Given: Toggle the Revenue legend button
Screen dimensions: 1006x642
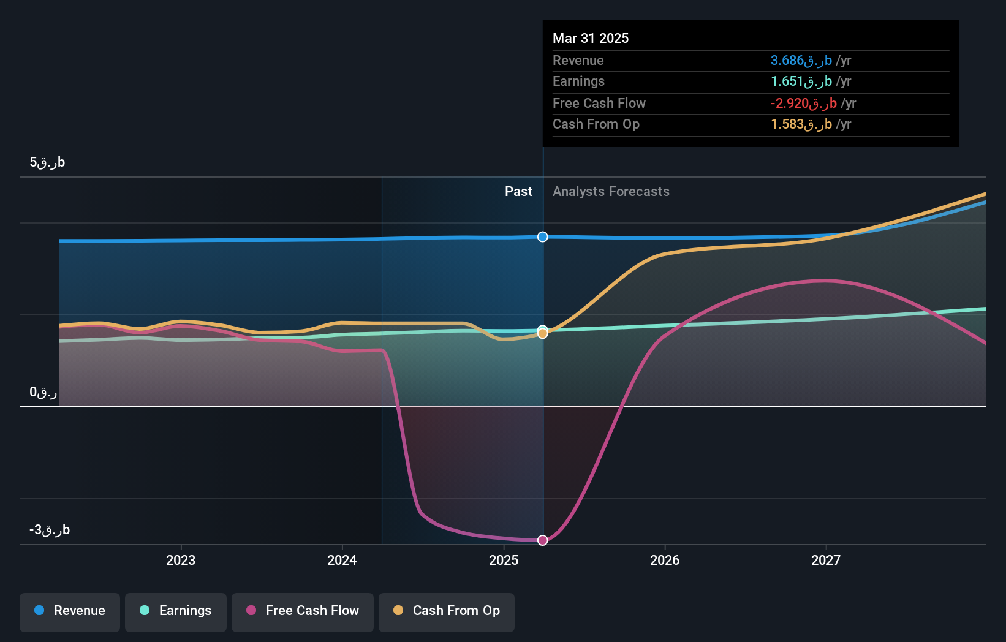Looking at the screenshot, I should point(70,612).
